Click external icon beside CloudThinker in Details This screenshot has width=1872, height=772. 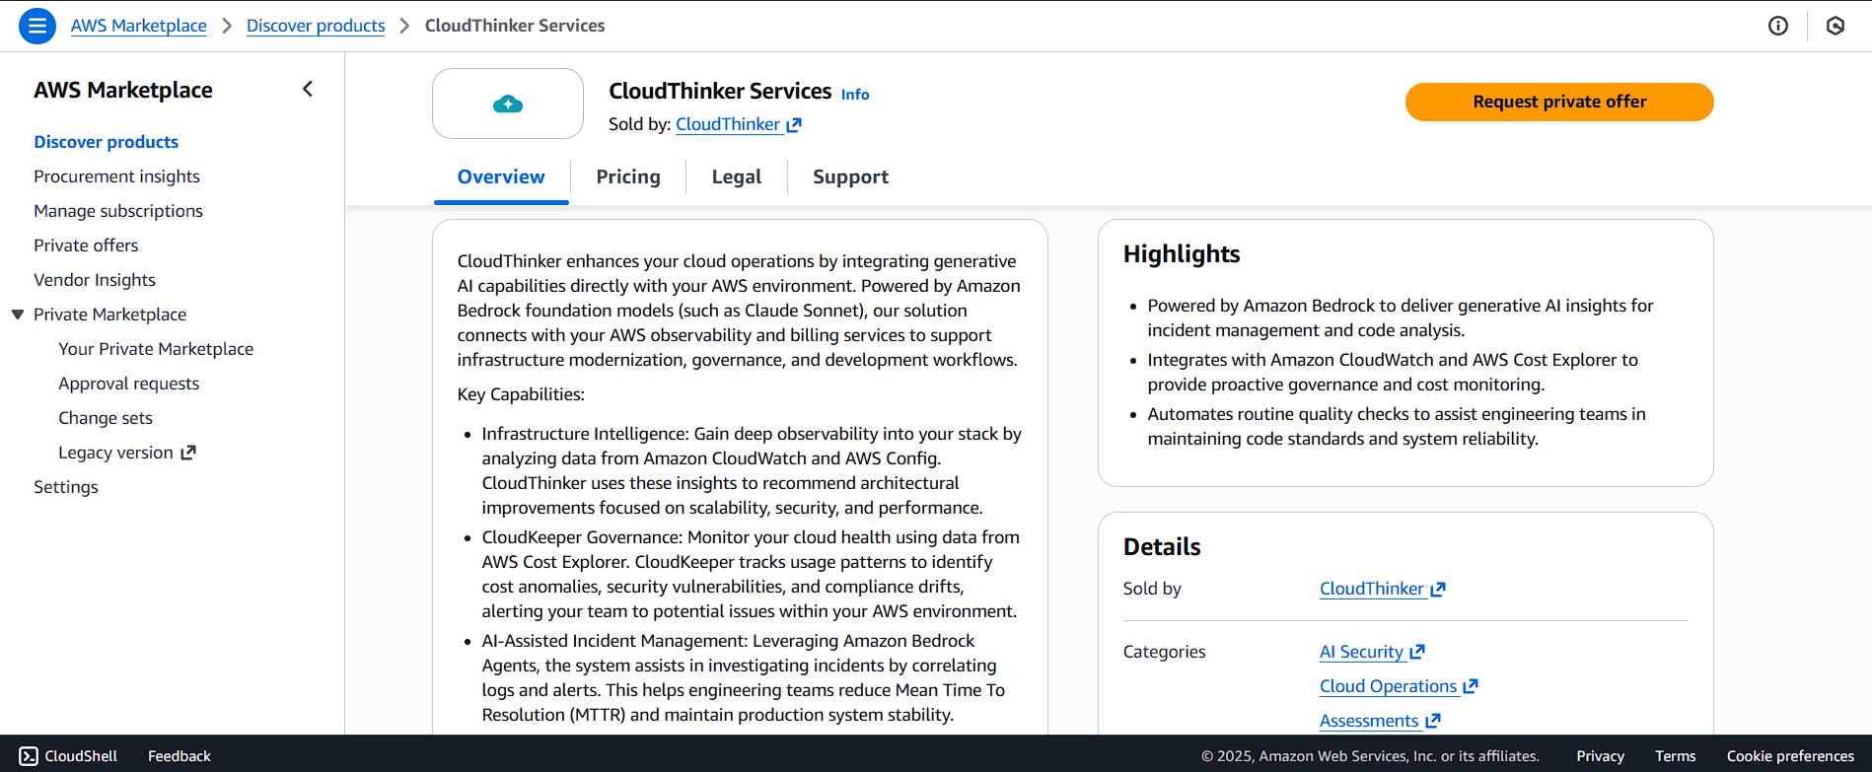(1438, 589)
